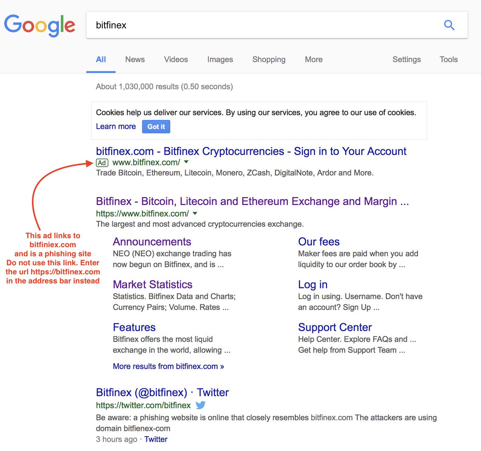This screenshot has width=481, height=451.
Task: Open the Log in sitelink
Action: [313, 284]
